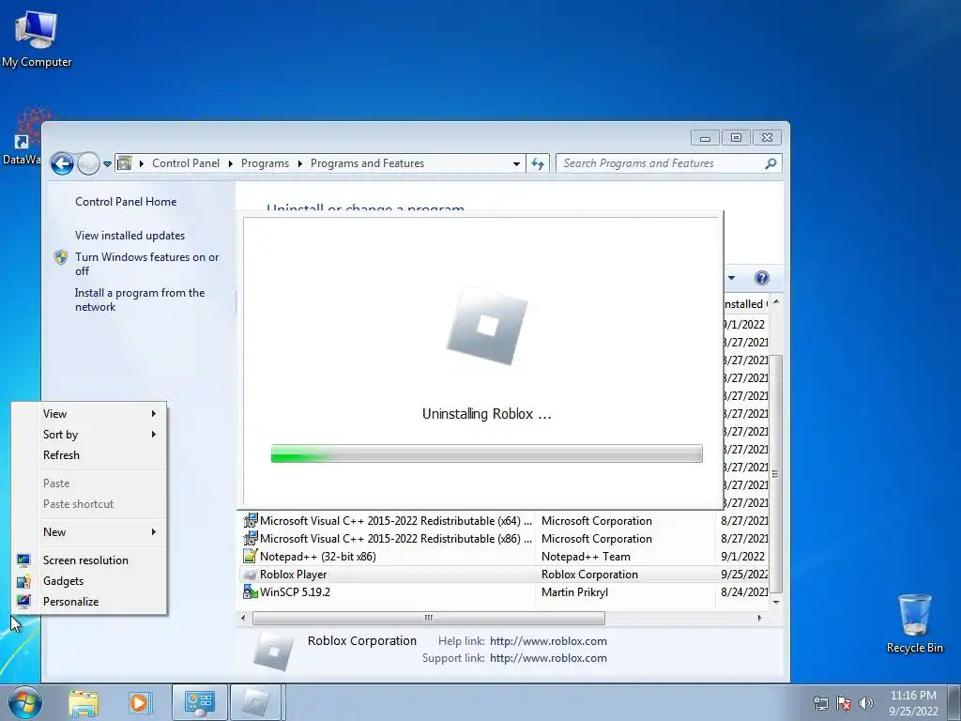
Task: Open recent pages dropdown arrow near Back
Action: point(107,163)
